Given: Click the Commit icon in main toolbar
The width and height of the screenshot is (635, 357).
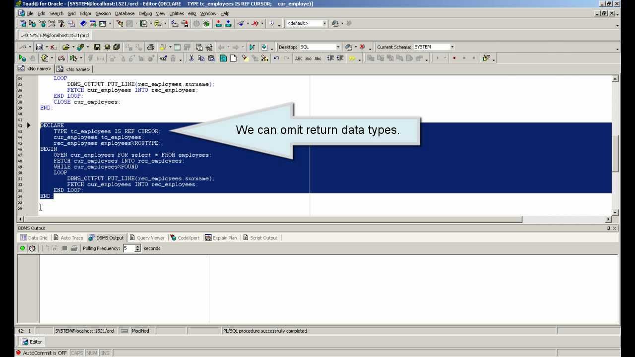Looking at the screenshot, I should (x=218, y=23).
